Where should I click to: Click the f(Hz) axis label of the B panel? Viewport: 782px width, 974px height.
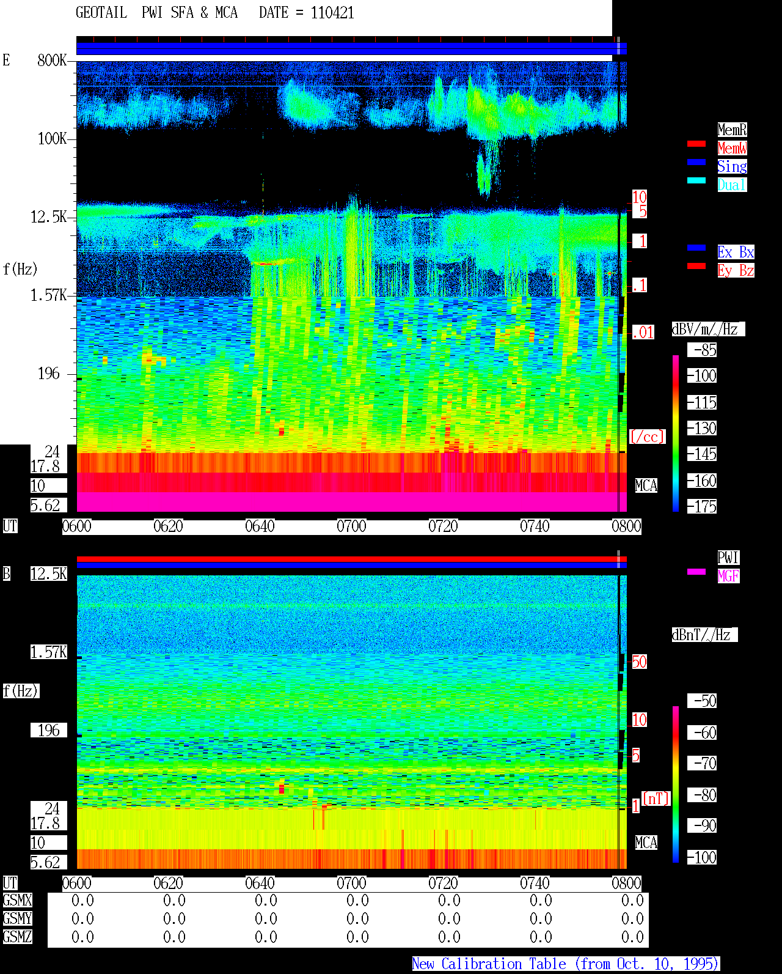[x=20, y=691]
